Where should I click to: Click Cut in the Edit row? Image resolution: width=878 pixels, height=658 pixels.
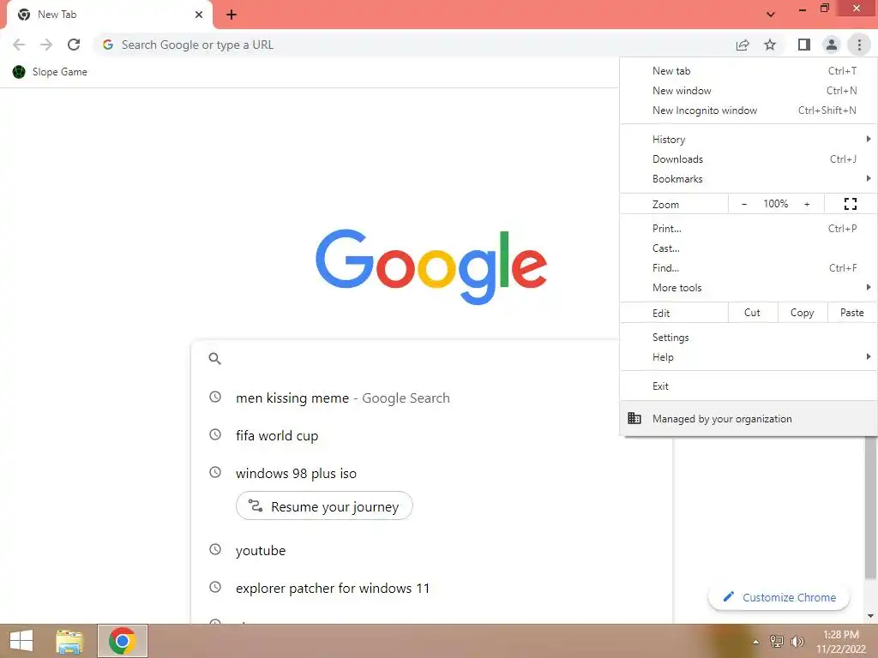pos(753,312)
